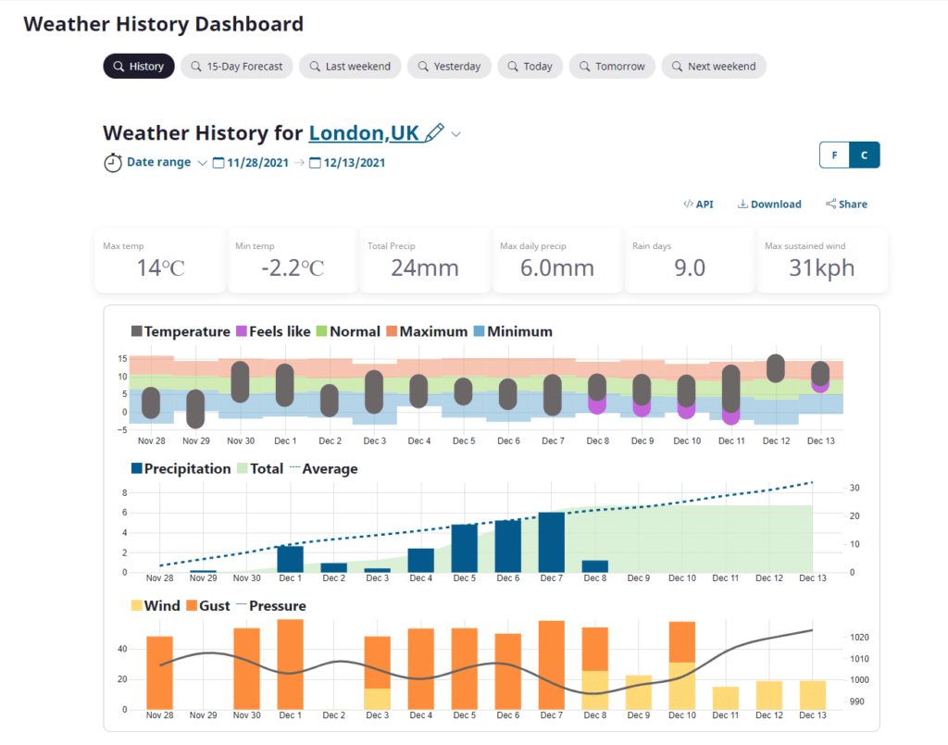Click the calendar icon before 12/13/2021
The width and height of the screenshot is (948, 745).
tap(315, 163)
